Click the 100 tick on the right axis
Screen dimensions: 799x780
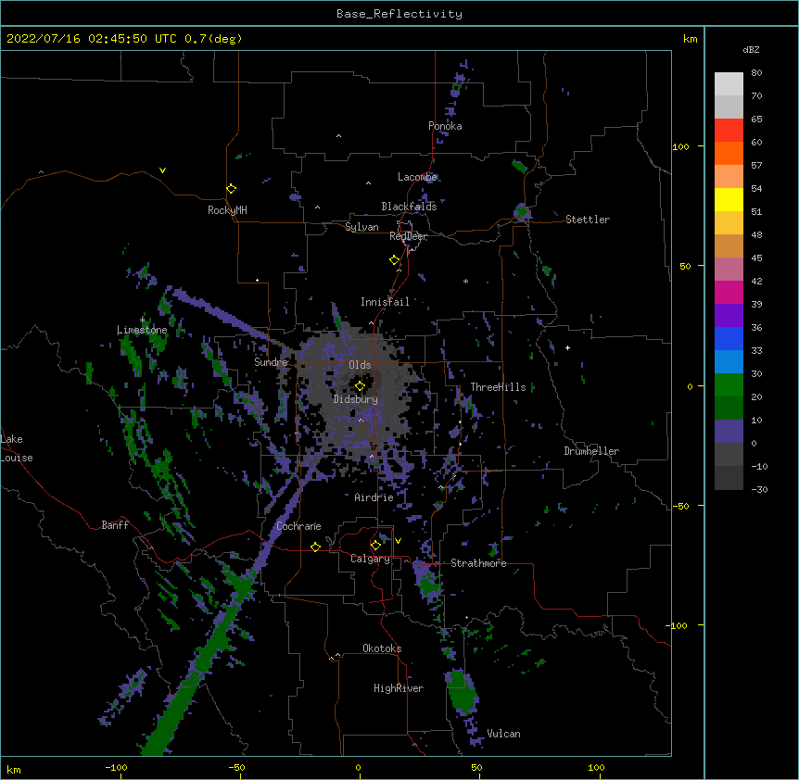[x=680, y=146]
